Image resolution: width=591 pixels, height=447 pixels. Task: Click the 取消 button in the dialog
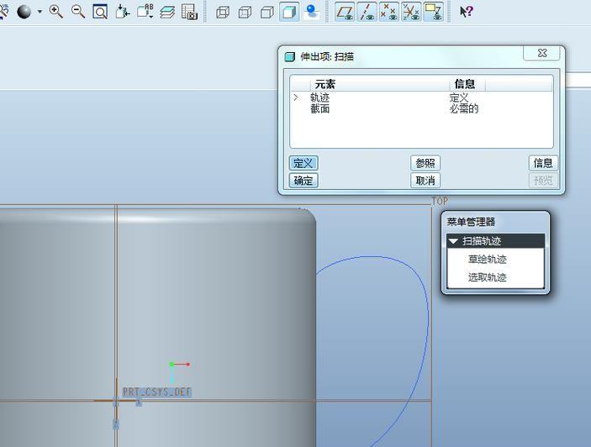[425, 181]
